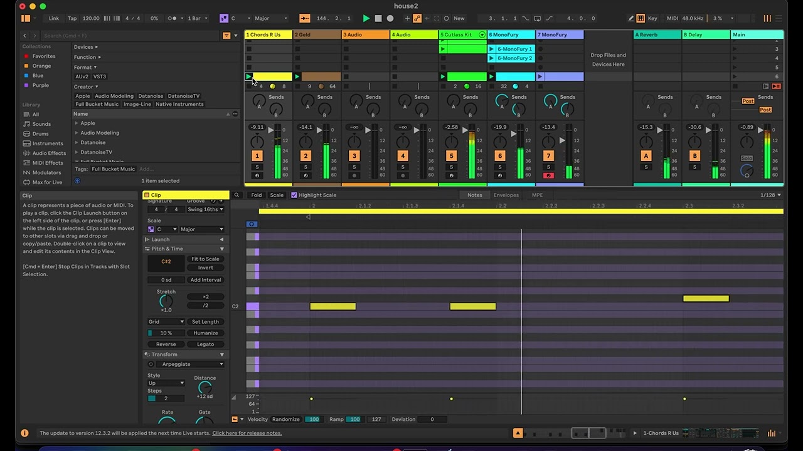Switch to the Envelopes tab
This screenshot has width=803, height=451.
tap(506, 195)
